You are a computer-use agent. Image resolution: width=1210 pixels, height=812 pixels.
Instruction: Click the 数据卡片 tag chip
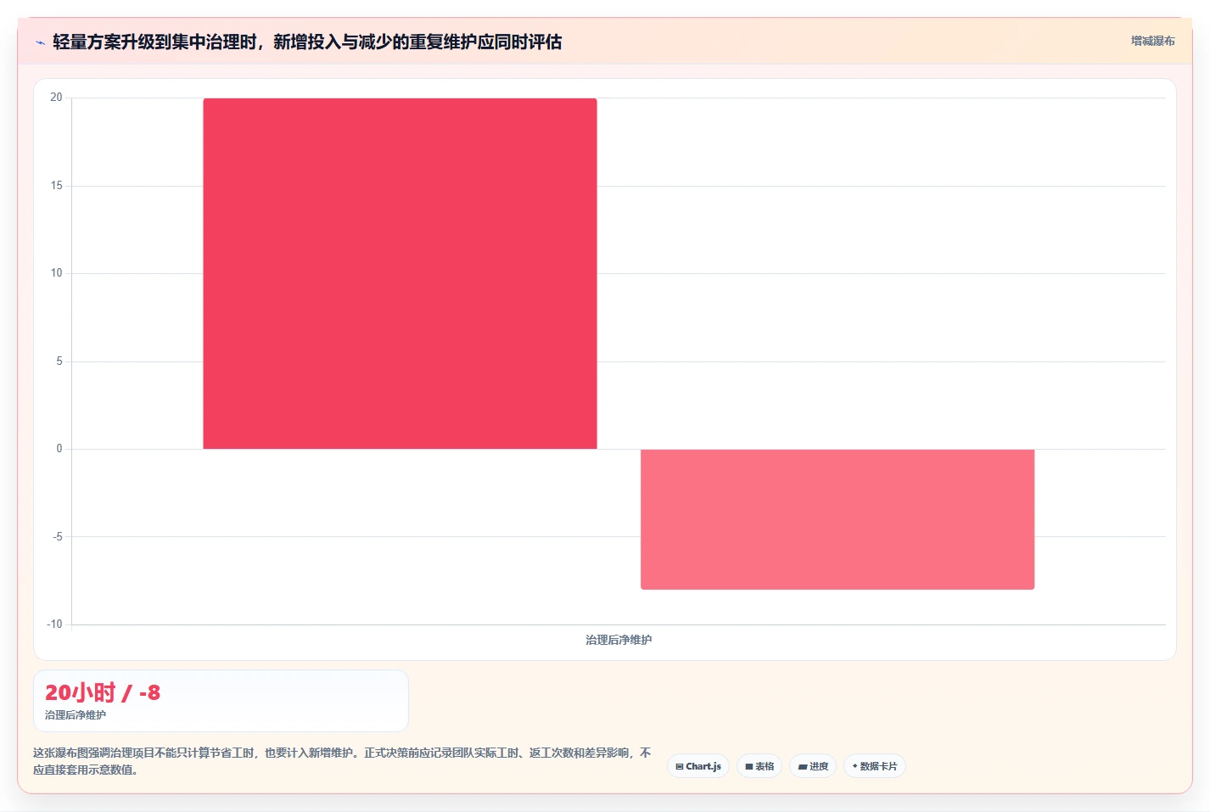coord(875,766)
